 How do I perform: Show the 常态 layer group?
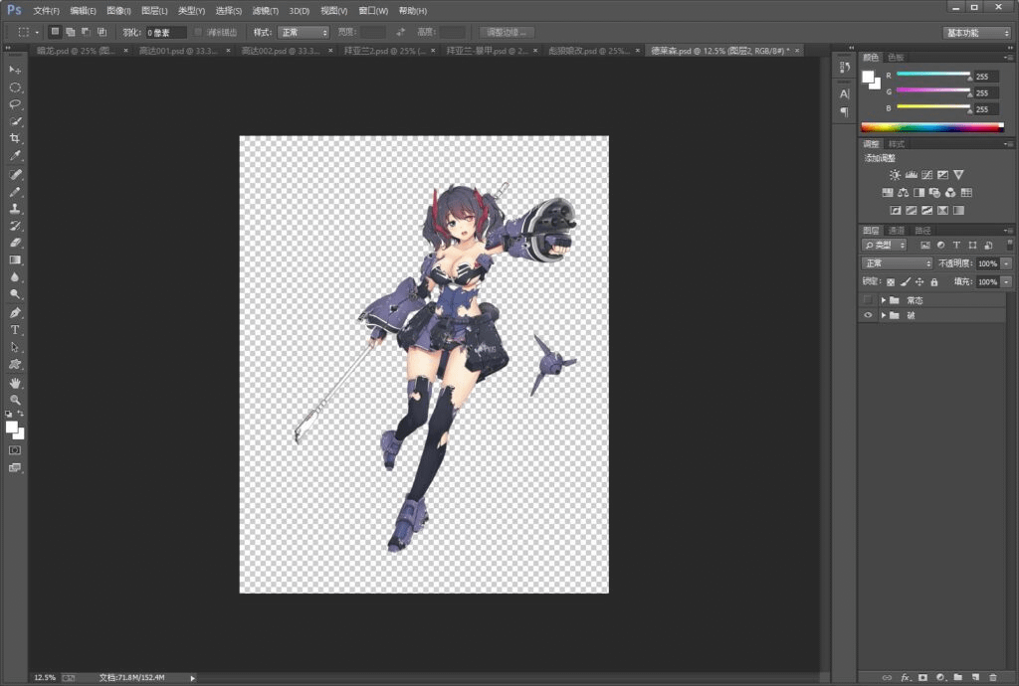pos(868,300)
